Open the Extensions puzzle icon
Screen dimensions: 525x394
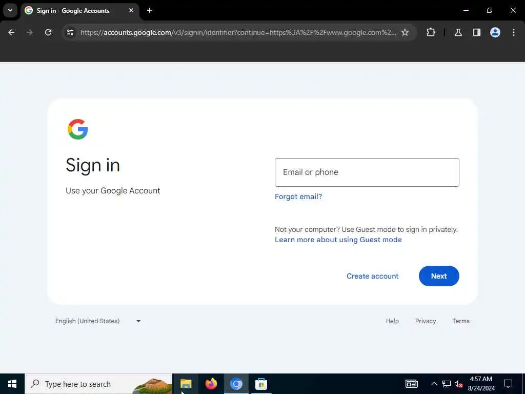[x=431, y=32]
